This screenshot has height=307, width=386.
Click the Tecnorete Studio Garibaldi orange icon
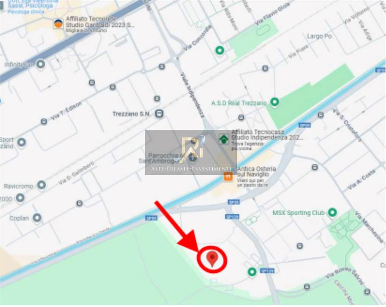(x=58, y=24)
